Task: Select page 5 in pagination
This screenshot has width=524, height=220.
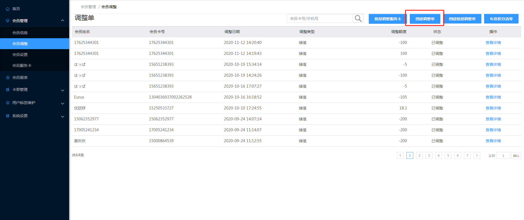Action: (x=448, y=155)
